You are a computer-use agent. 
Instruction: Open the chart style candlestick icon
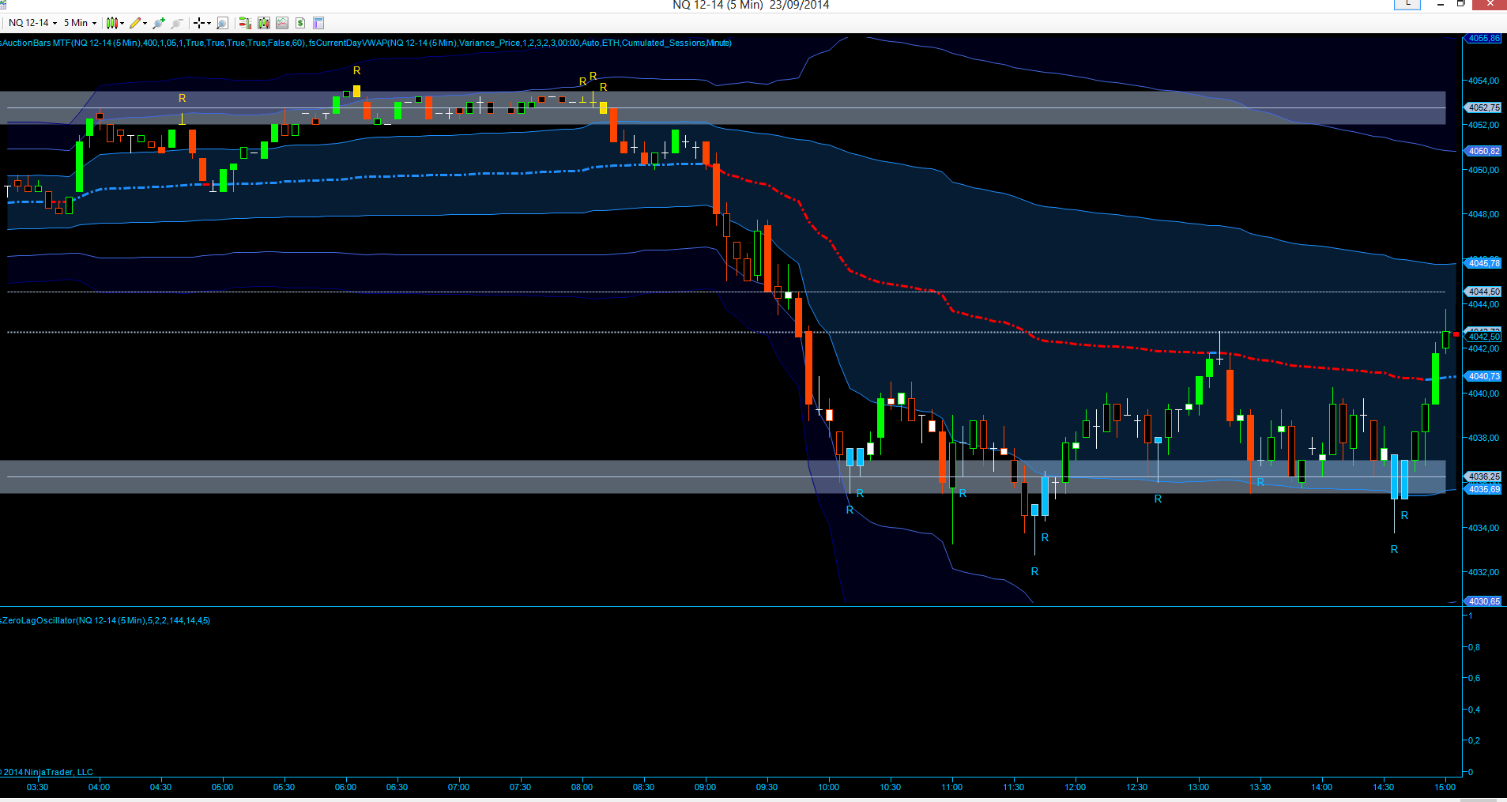112,23
